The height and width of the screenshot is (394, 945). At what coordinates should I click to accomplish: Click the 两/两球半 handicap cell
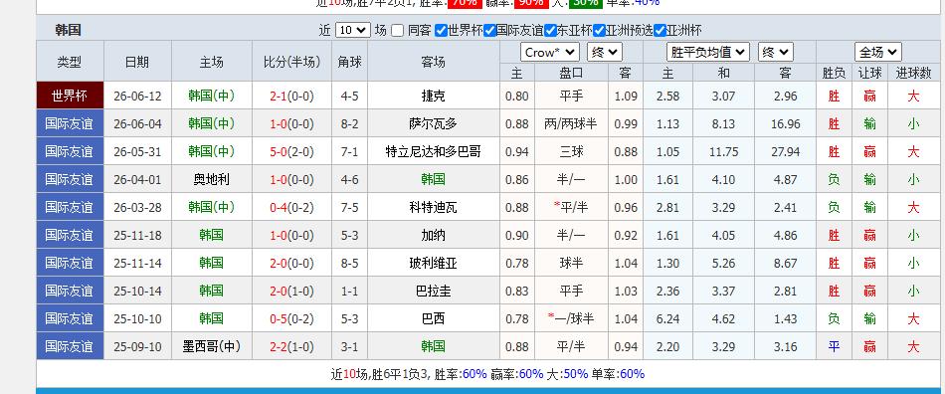571,124
